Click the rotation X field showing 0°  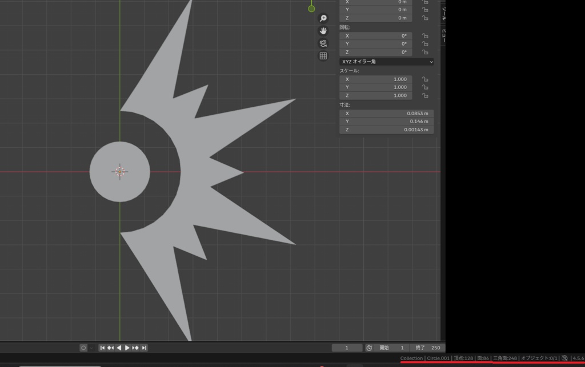point(376,36)
